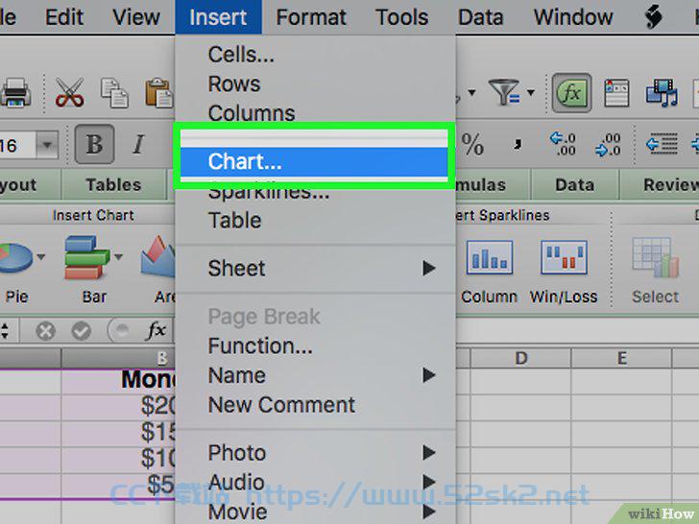Apply Percent style format
Image resolution: width=699 pixels, height=524 pixels.
(472, 144)
